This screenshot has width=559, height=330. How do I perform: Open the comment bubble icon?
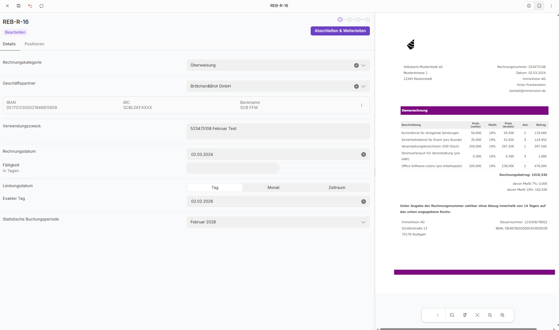(x=41, y=6)
